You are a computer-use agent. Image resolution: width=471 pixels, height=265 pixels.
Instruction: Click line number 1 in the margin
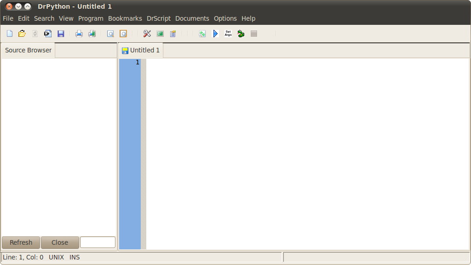pyautogui.click(x=138, y=63)
